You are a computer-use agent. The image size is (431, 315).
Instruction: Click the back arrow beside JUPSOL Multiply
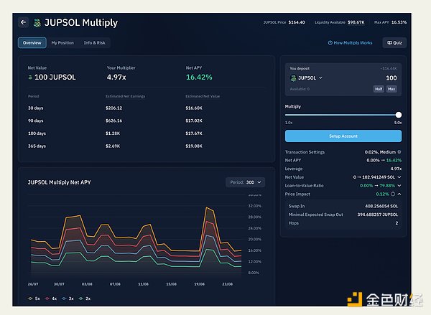point(24,23)
